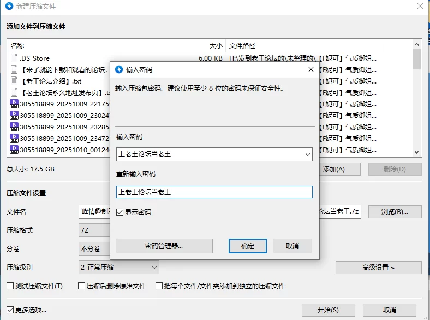Click the 浏览(B)... button
430x320 pixels.
(x=395, y=212)
